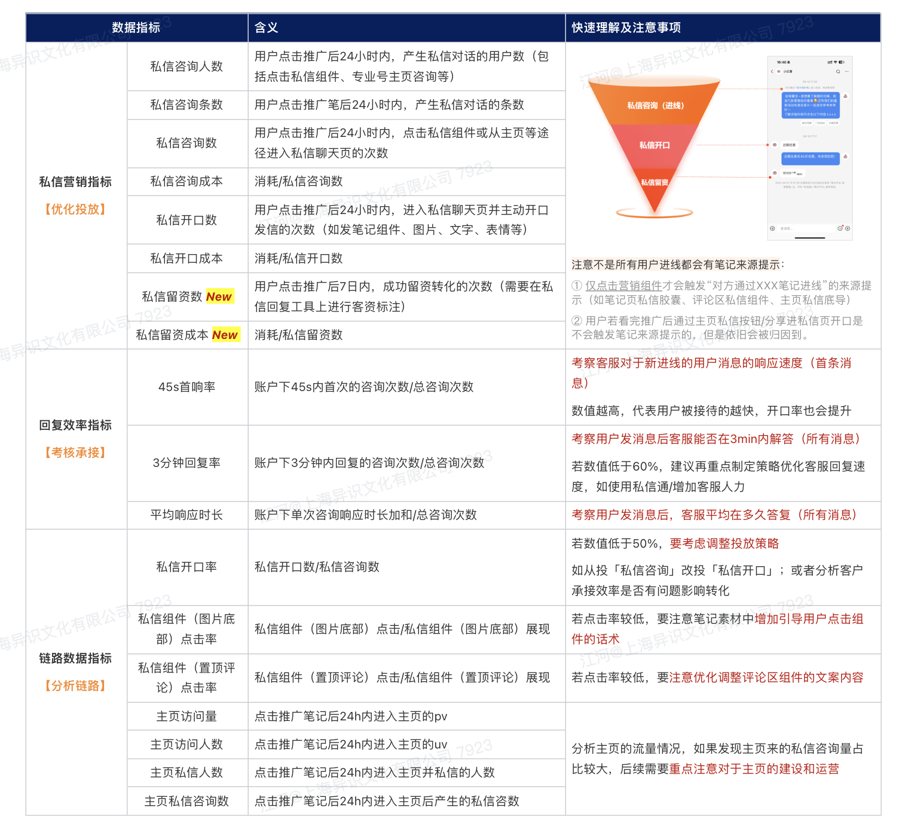Click the 快速理解及注意事项 column header
This screenshot has width=899, height=825.
tap(626, 27)
